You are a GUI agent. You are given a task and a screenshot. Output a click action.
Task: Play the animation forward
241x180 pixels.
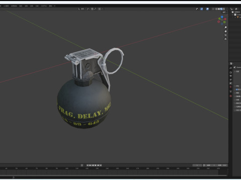[x=95, y=165]
